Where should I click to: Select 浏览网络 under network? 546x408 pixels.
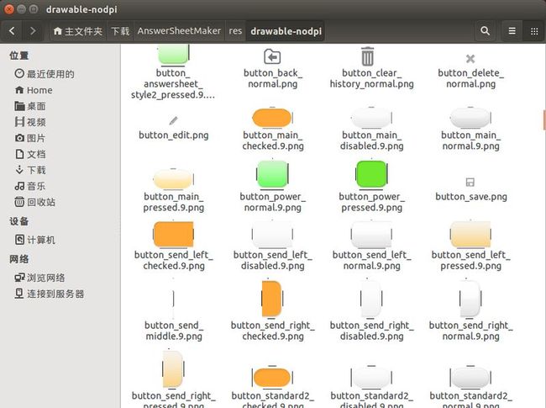(x=39, y=278)
